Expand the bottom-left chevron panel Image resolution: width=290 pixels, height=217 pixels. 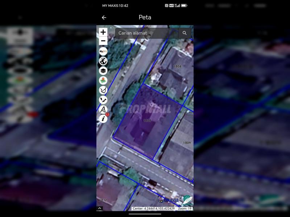click(x=100, y=208)
